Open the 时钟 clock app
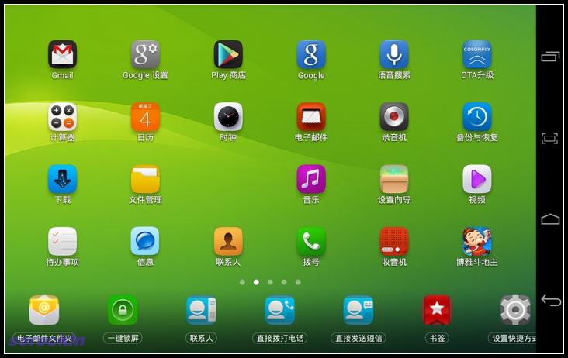 click(228, 117)
